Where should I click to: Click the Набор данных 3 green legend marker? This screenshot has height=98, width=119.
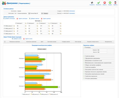41,94
